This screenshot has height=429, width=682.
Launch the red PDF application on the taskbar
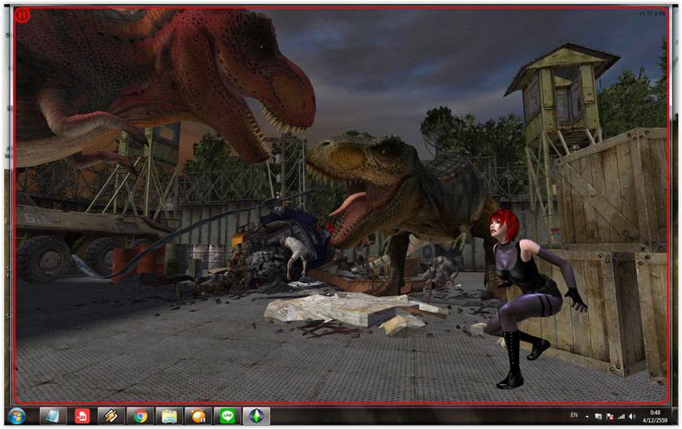[x=82, y=416]
